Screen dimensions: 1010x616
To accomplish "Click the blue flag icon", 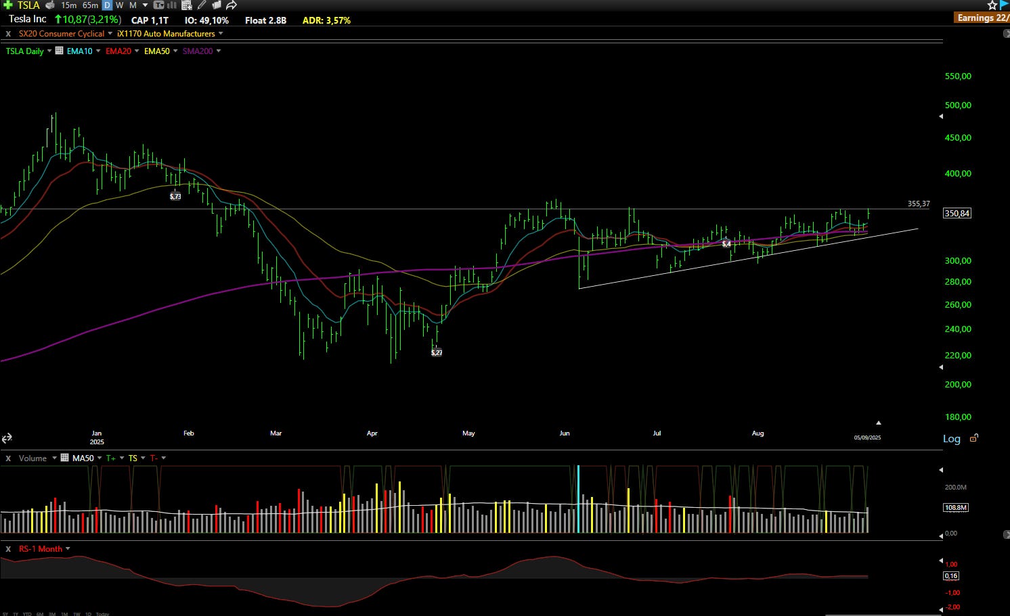I will (1004, 5).
